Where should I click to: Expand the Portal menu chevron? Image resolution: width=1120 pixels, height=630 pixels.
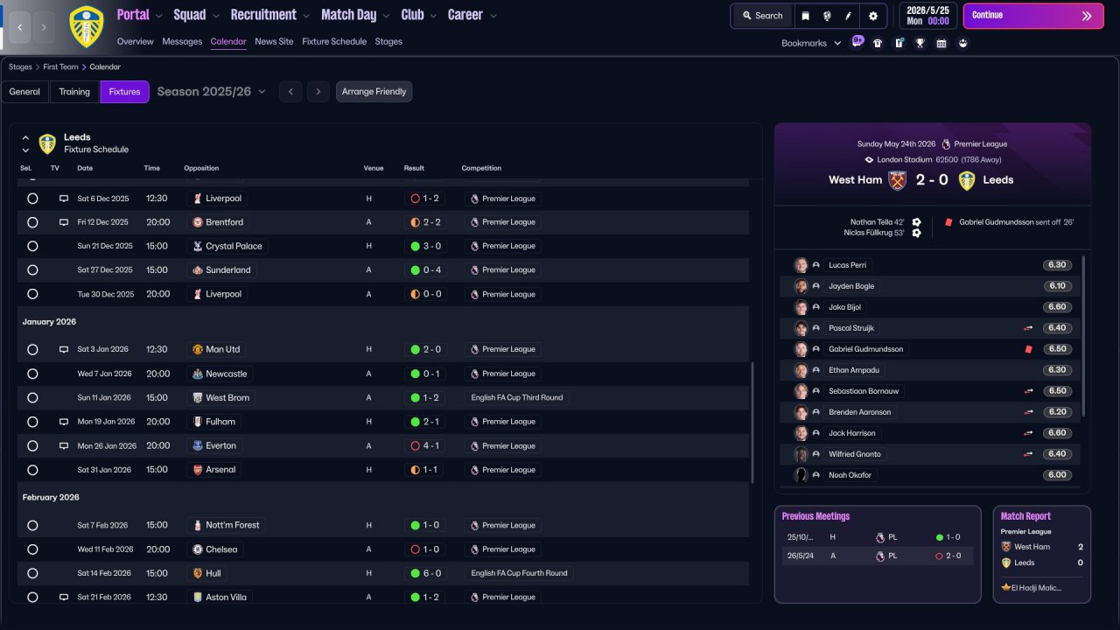(158, 16)
